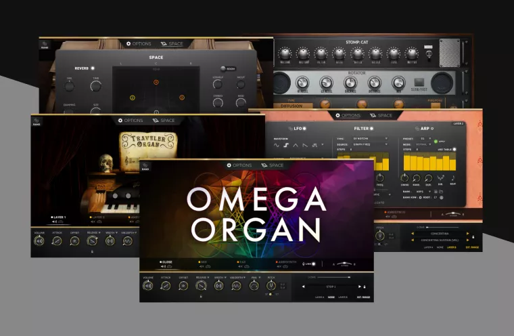
Task: Click Omega Organ Pitch tuning-fork knob
Action: click(x=271, y=286)
